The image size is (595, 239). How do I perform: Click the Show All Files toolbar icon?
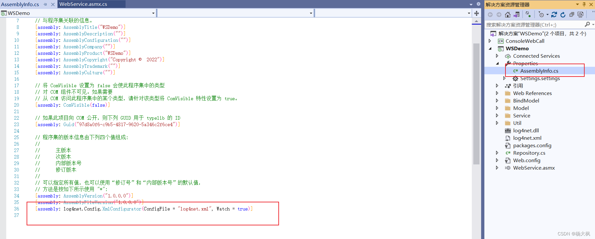tap(580, 15)
